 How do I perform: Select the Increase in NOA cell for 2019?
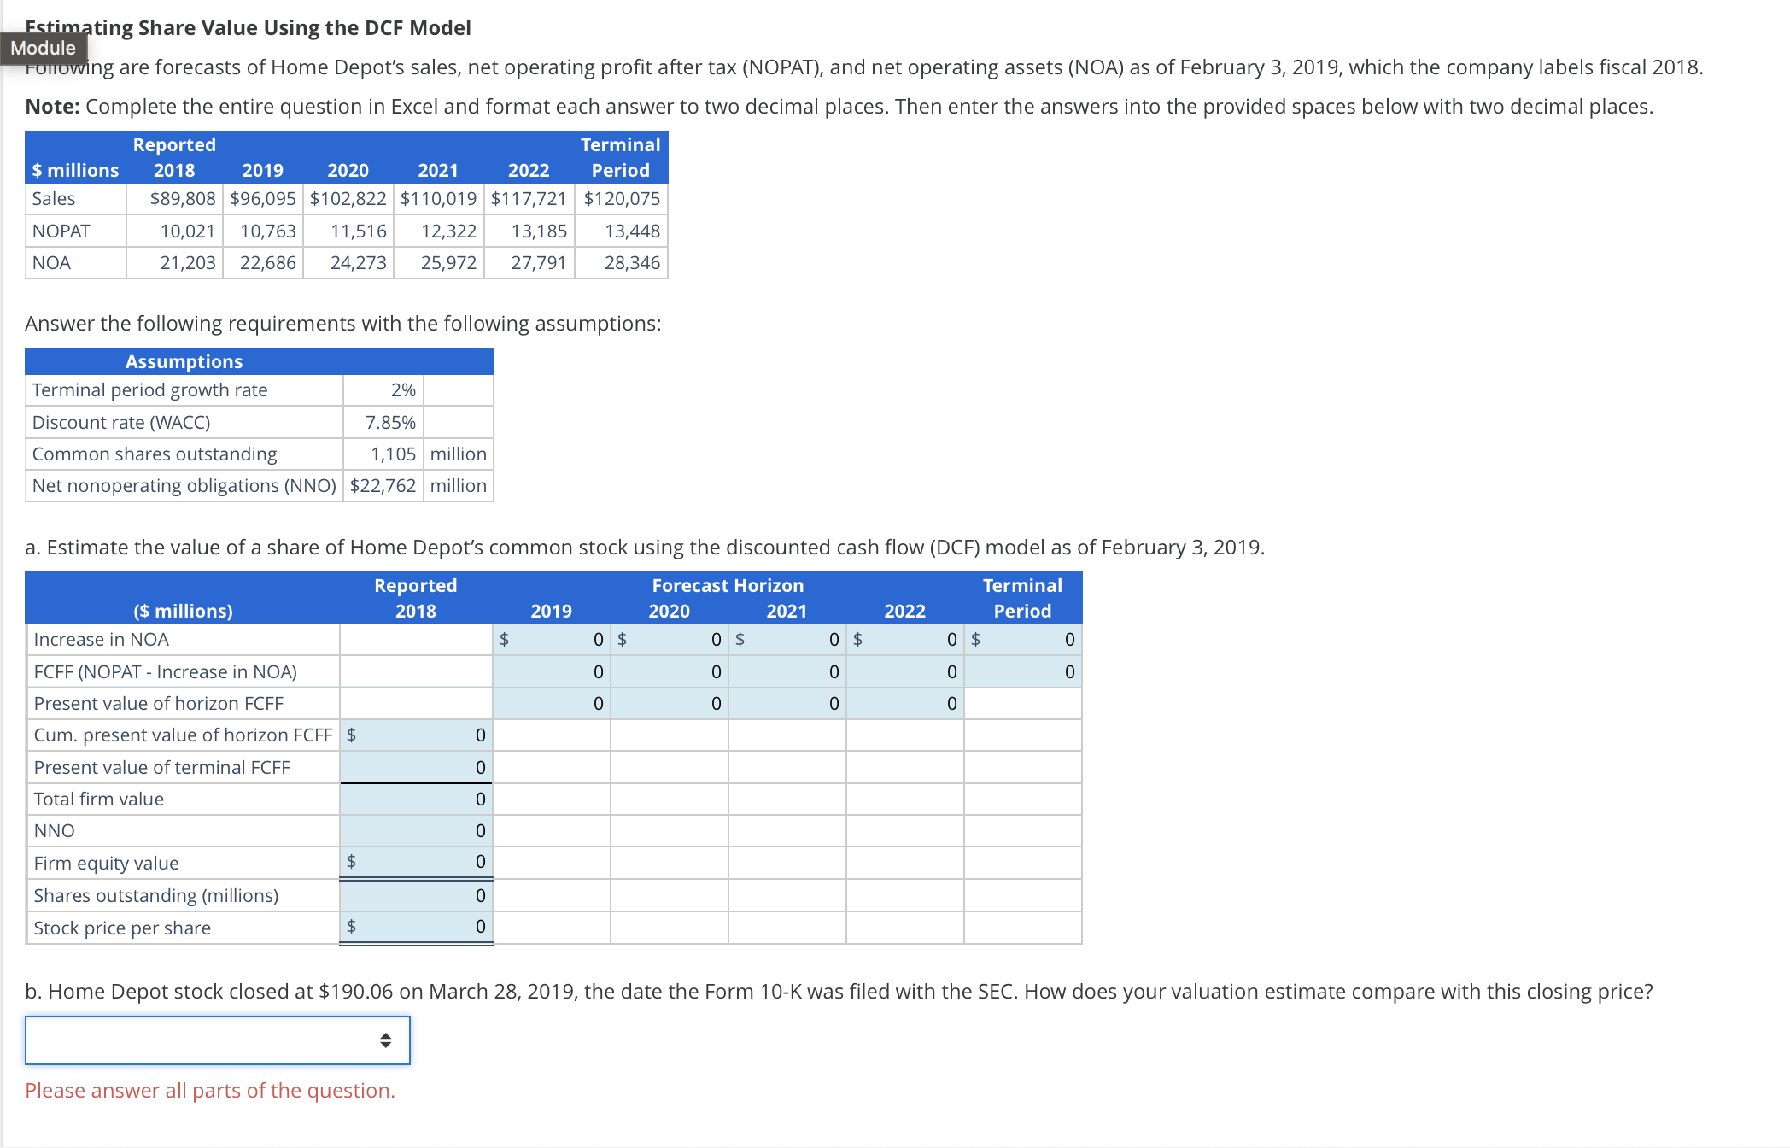[553, 639]
